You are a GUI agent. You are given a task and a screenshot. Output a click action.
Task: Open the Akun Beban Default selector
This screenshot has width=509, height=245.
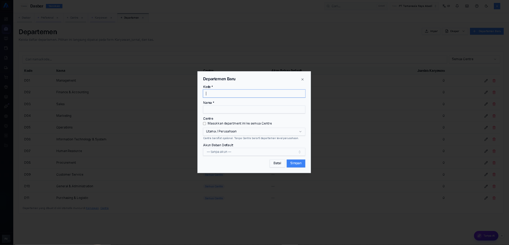[254, 152]
